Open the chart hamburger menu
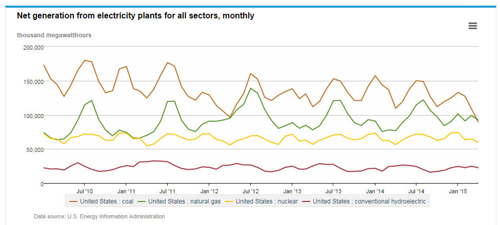The image size is (500, 225). (473, 26)
